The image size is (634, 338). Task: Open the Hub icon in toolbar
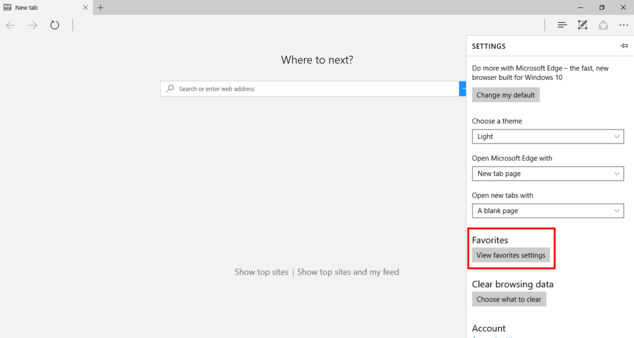pyautogui.click(x=562, y=25)
